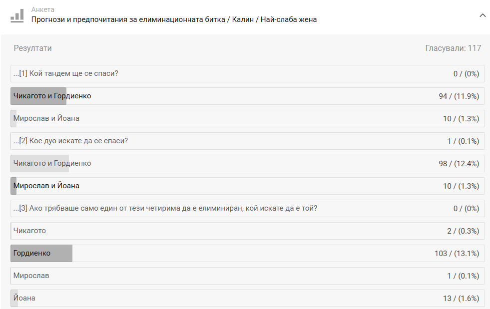490x309 pixels.
Task: Choose the single "Йоана" option with 13 votes
Action: coord(24,298)
